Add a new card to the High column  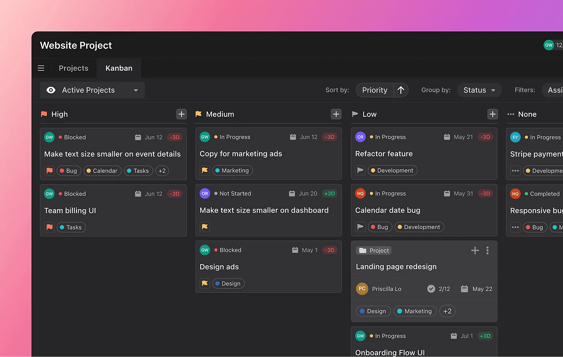coord(181,114)
